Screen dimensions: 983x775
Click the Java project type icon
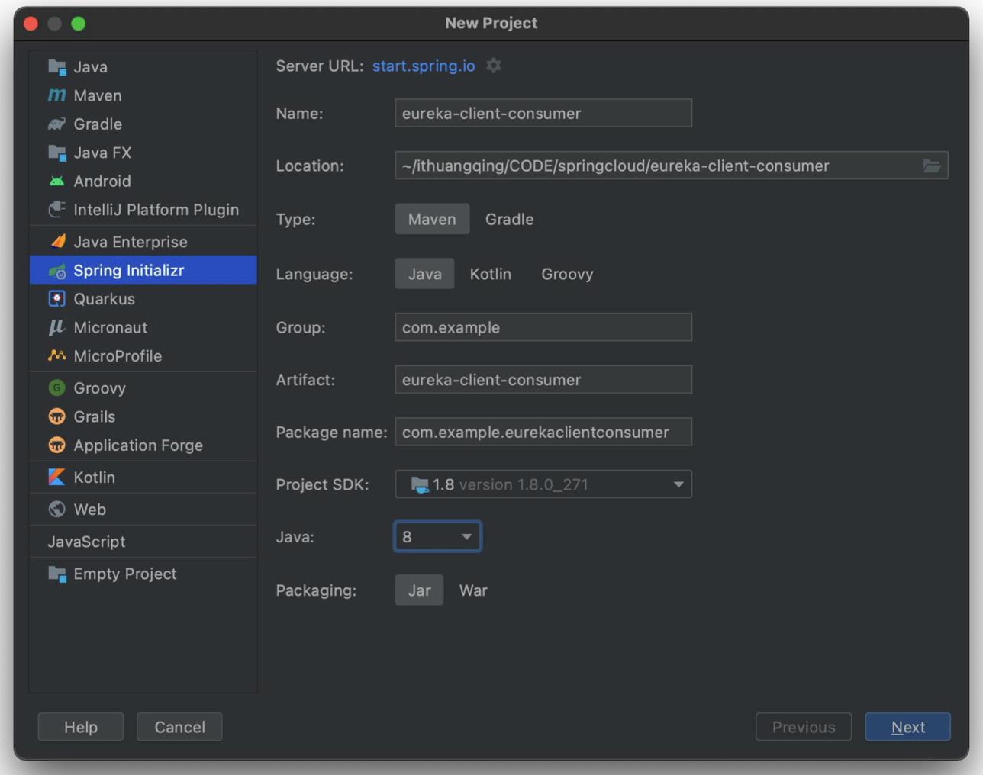click(56, 67)
